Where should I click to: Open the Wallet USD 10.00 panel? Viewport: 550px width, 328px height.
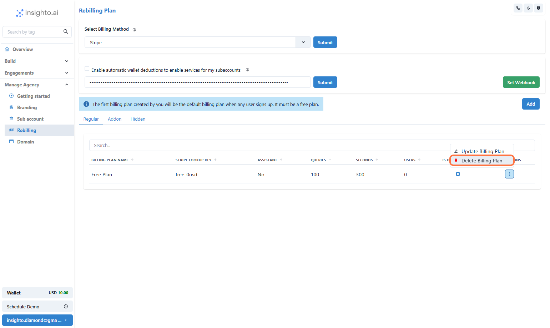(37, 293)
